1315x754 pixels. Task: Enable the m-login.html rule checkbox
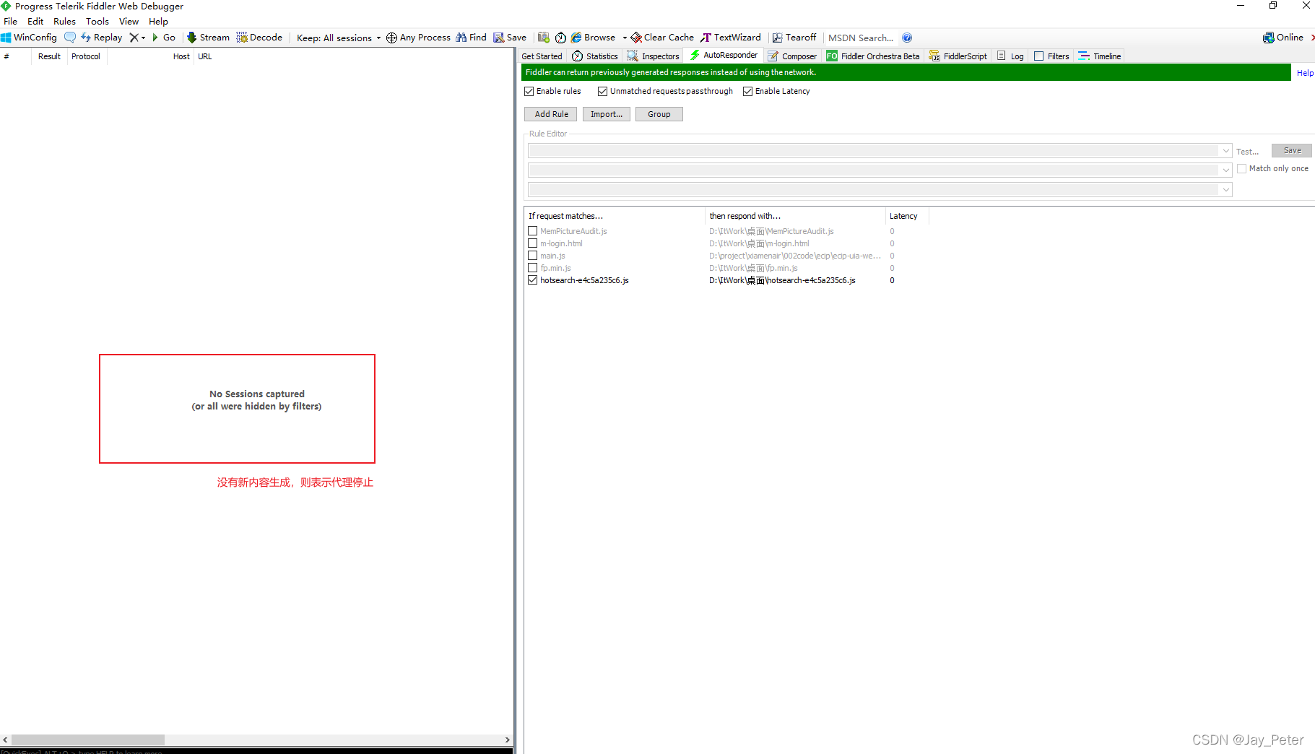click(532, 243)
